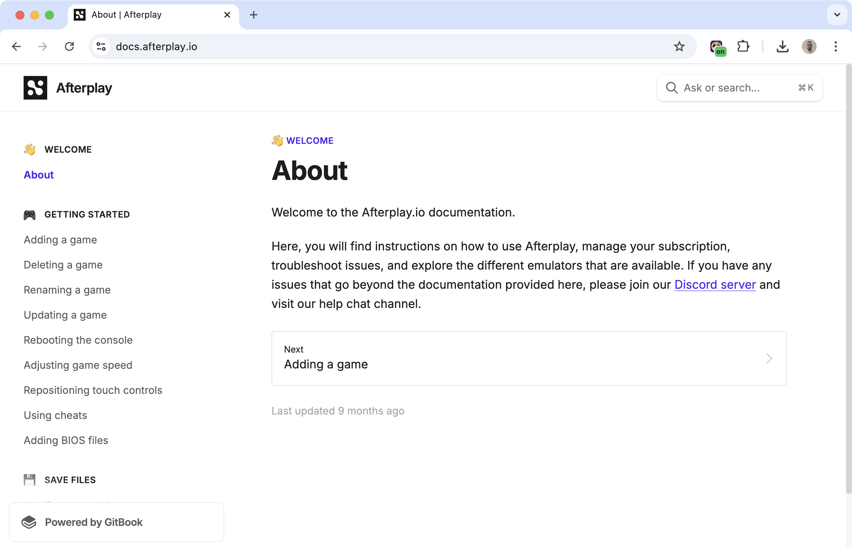The height and width of the screenshot is (548, 852).
Task: Go back using the back arrow
Action: (16, 46)
